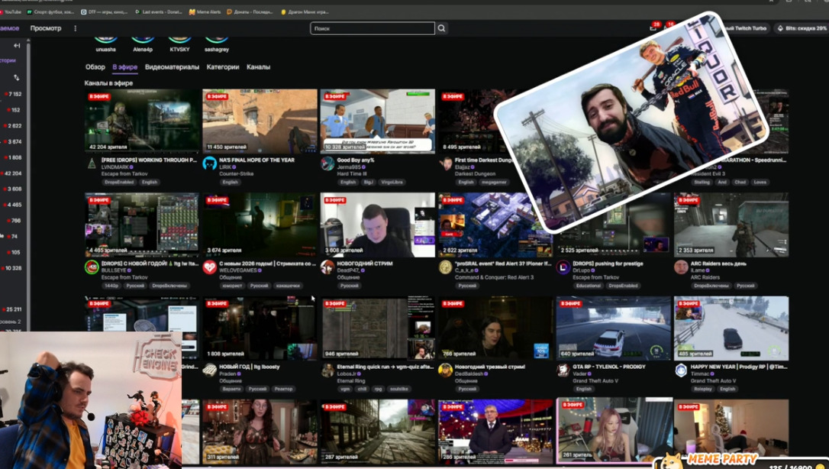
Task: Open Elajjaz channel avatar
Action: pyautogui.click(x=445, y=163)
